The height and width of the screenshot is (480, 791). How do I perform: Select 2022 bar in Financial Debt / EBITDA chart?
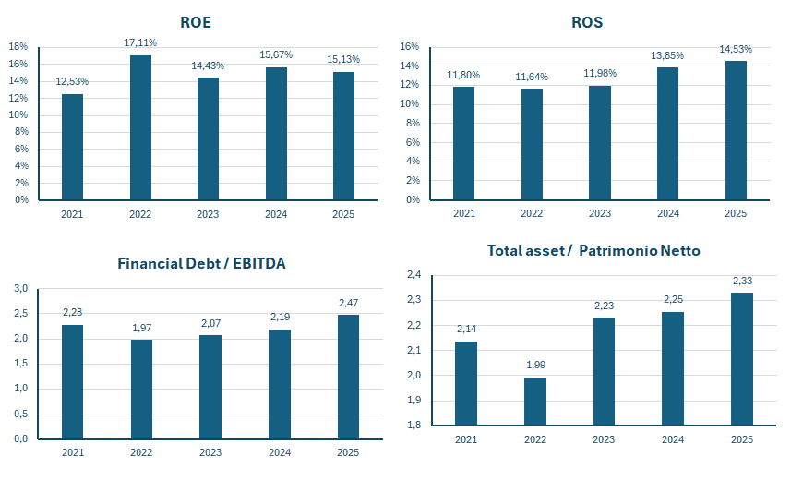click(141, 390)
